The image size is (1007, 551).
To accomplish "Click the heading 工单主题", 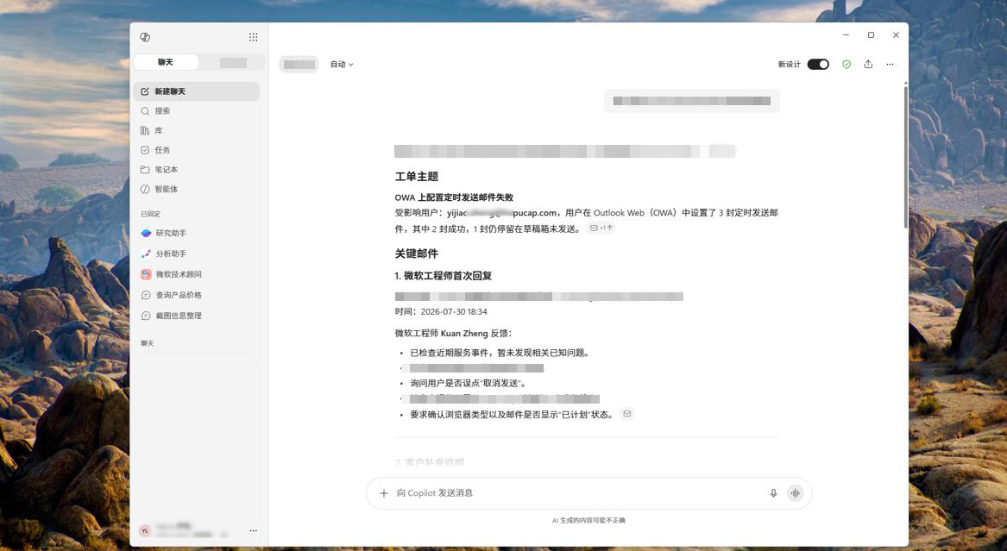I will [416, 177].
